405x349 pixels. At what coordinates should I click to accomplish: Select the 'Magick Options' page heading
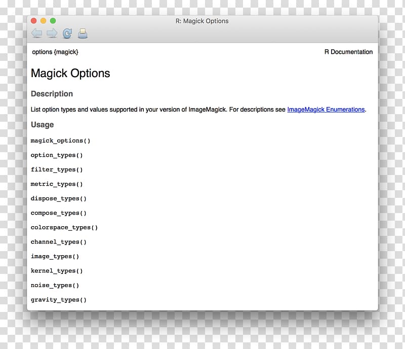pyautogui.click(x=70, y=73)
